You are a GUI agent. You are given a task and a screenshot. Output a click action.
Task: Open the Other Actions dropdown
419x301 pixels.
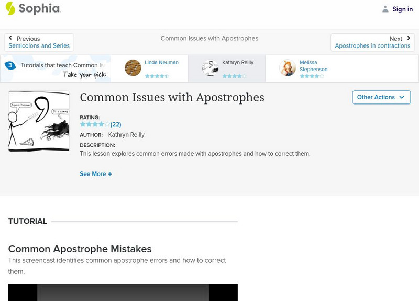381,97
